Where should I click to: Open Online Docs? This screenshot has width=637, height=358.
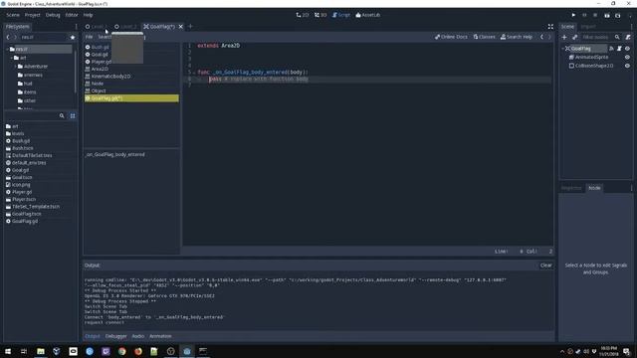(451, 37)
